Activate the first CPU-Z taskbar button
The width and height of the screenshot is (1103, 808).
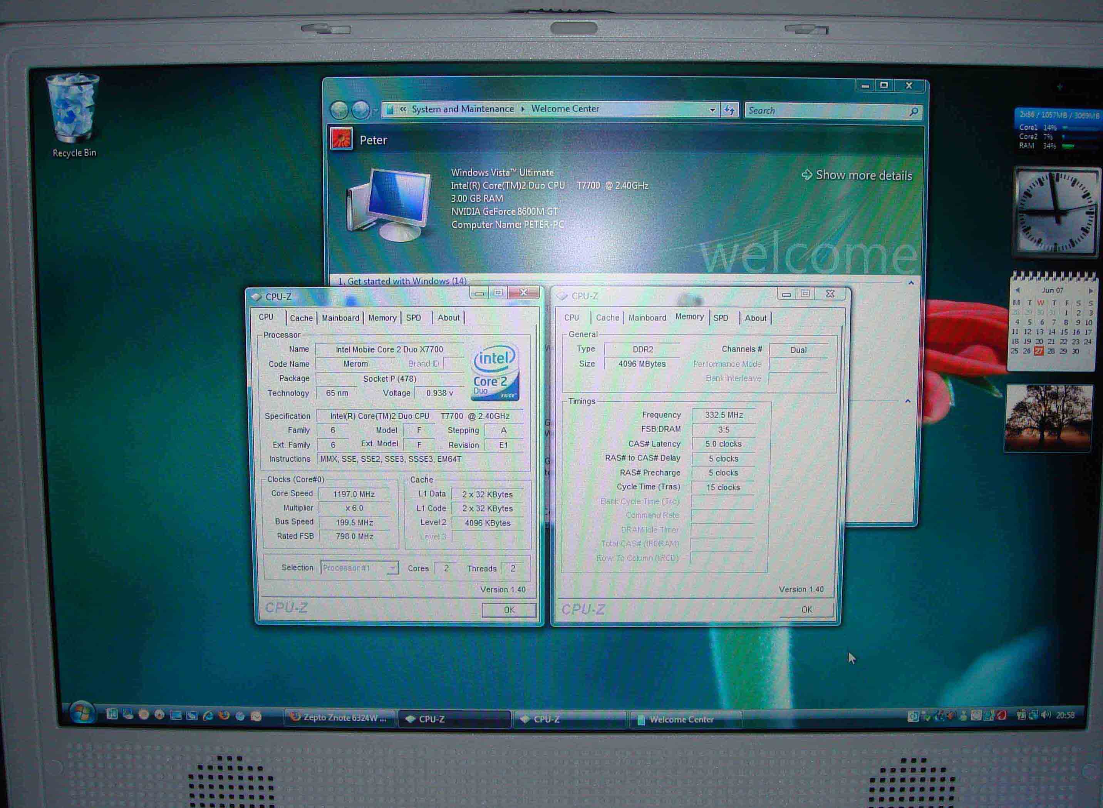point(454,719)
